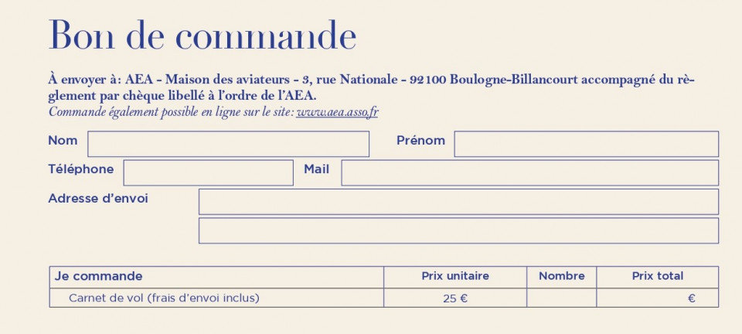This screenshot has height=334, width=742.
Task: Focus the Téléphone input field
Action: point(208,172)
